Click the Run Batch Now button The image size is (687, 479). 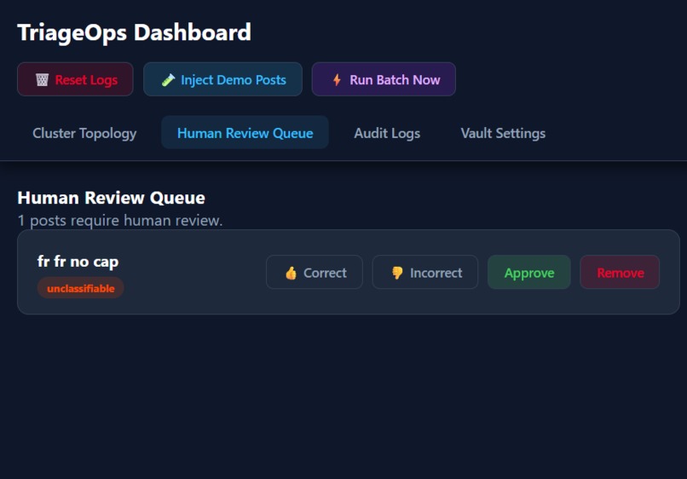[x=384, y=79]
